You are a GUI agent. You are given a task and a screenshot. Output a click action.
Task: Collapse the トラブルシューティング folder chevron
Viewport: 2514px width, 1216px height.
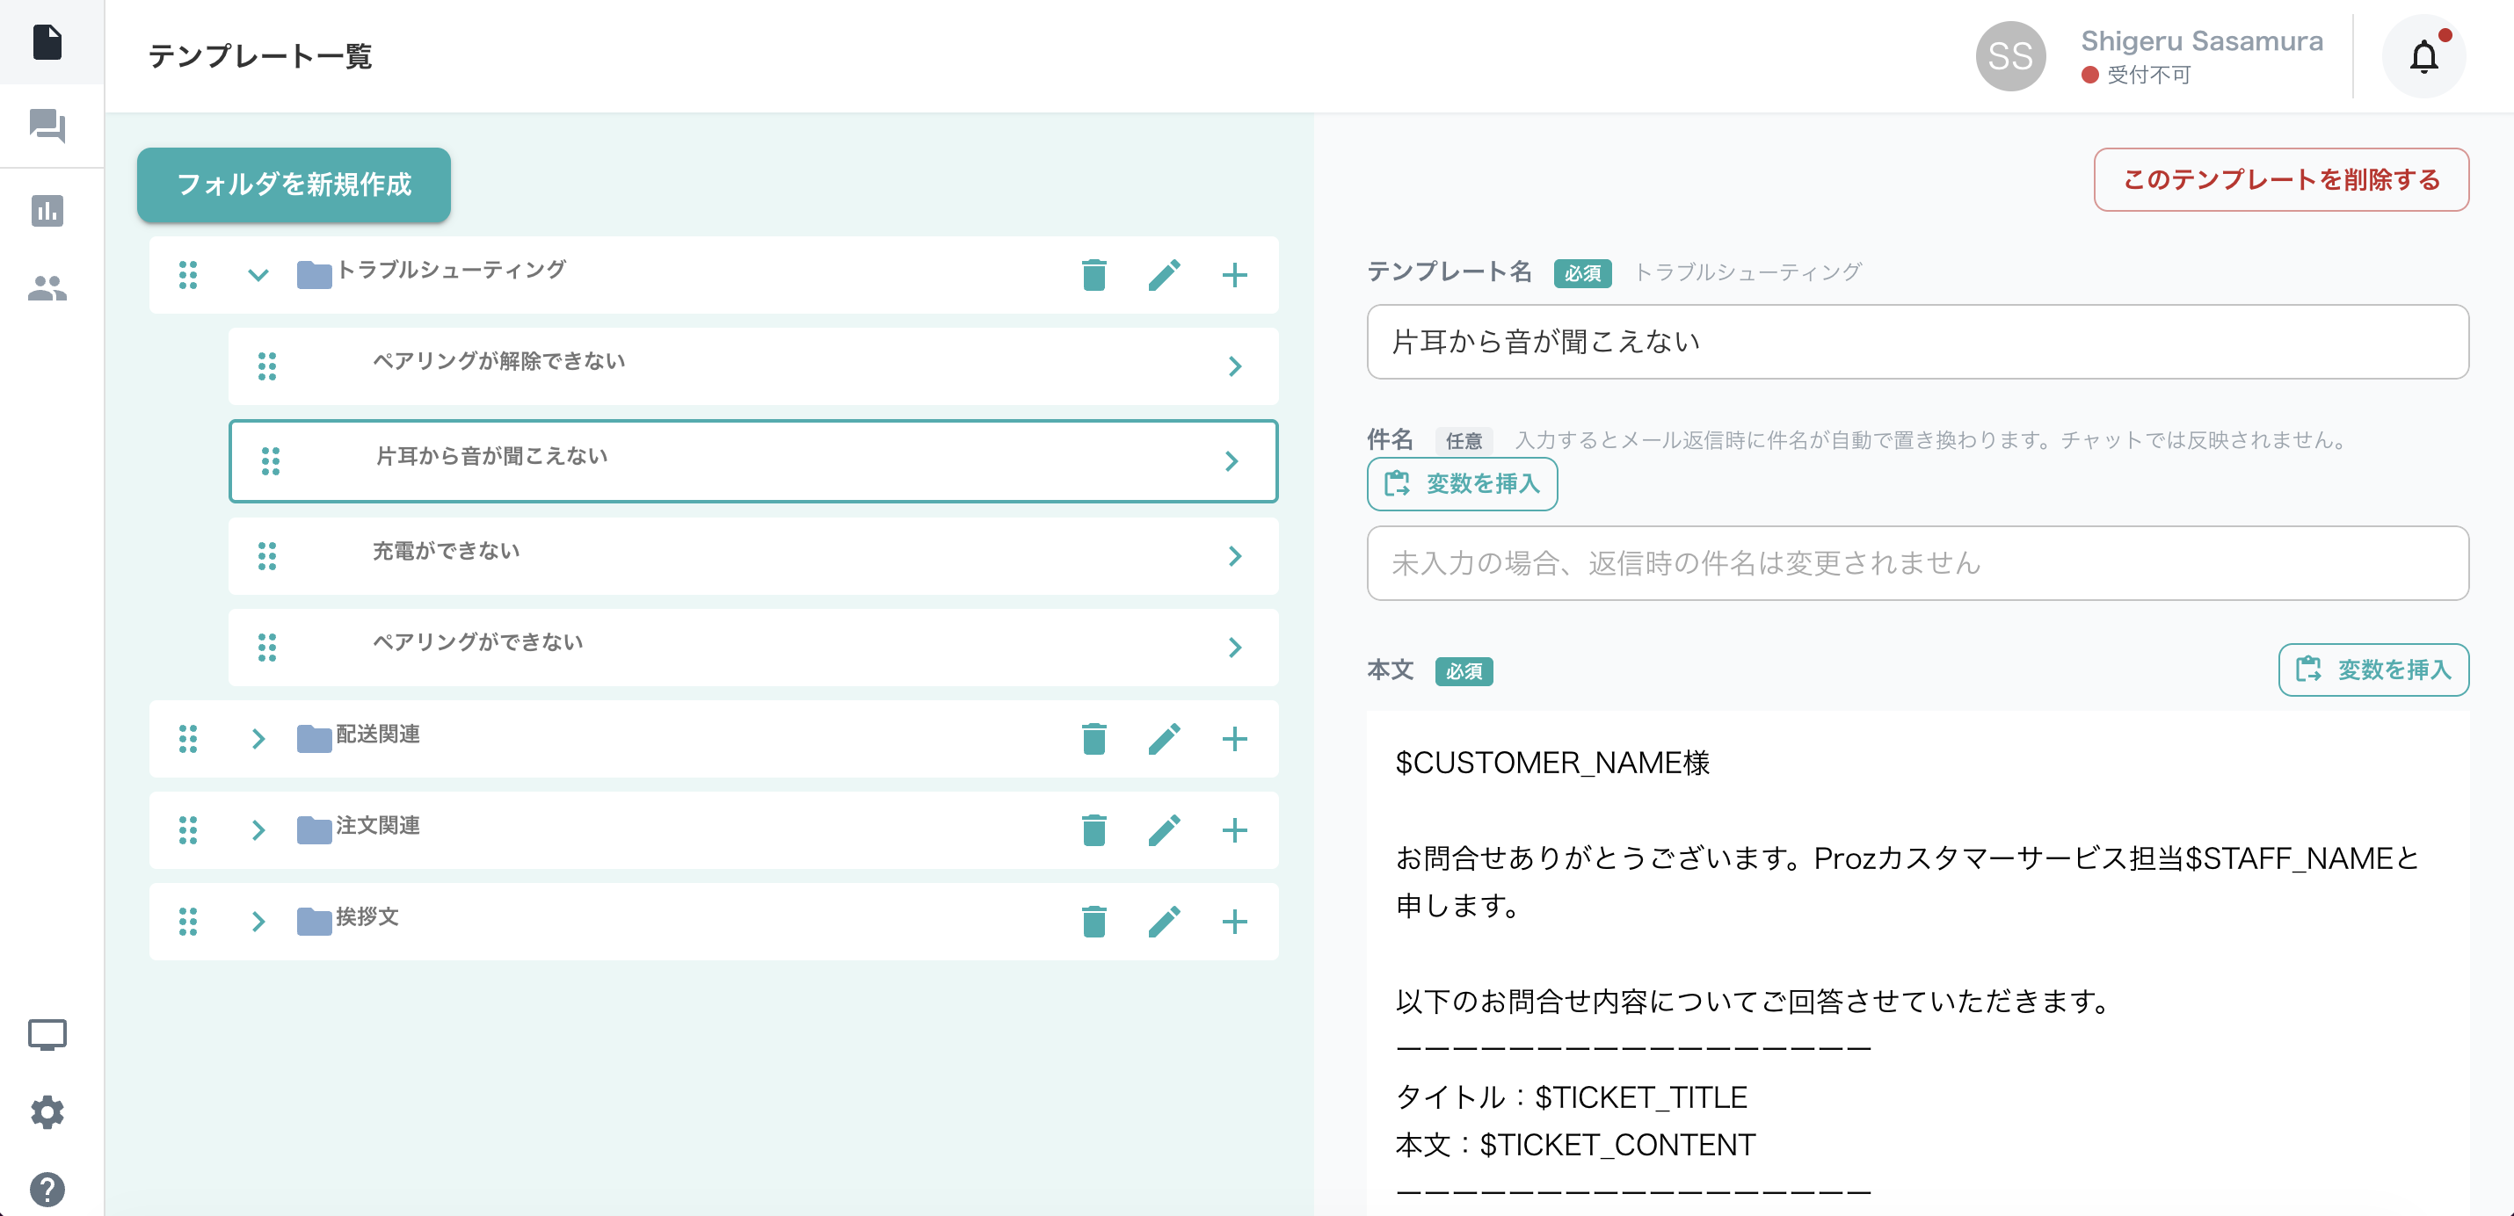pyautogui.click(x=258, y=275)
